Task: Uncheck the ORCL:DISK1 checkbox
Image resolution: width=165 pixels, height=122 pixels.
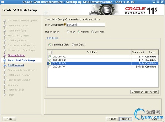Action: point(50,57)
